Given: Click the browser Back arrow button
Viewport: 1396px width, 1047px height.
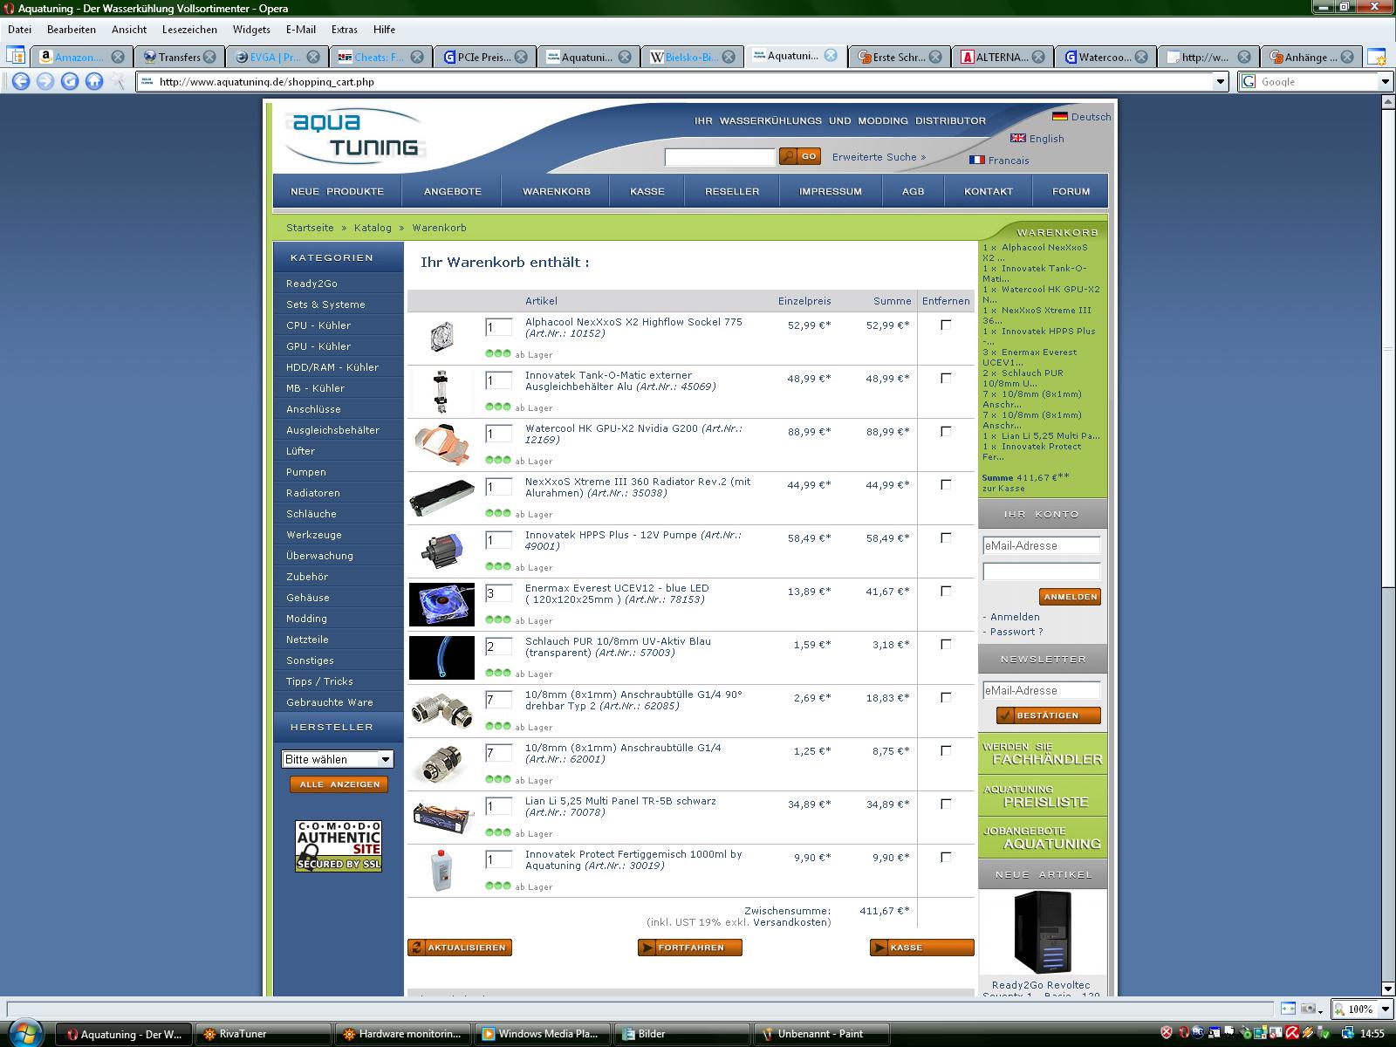Looking at the screenshot, I should point(21,81).
